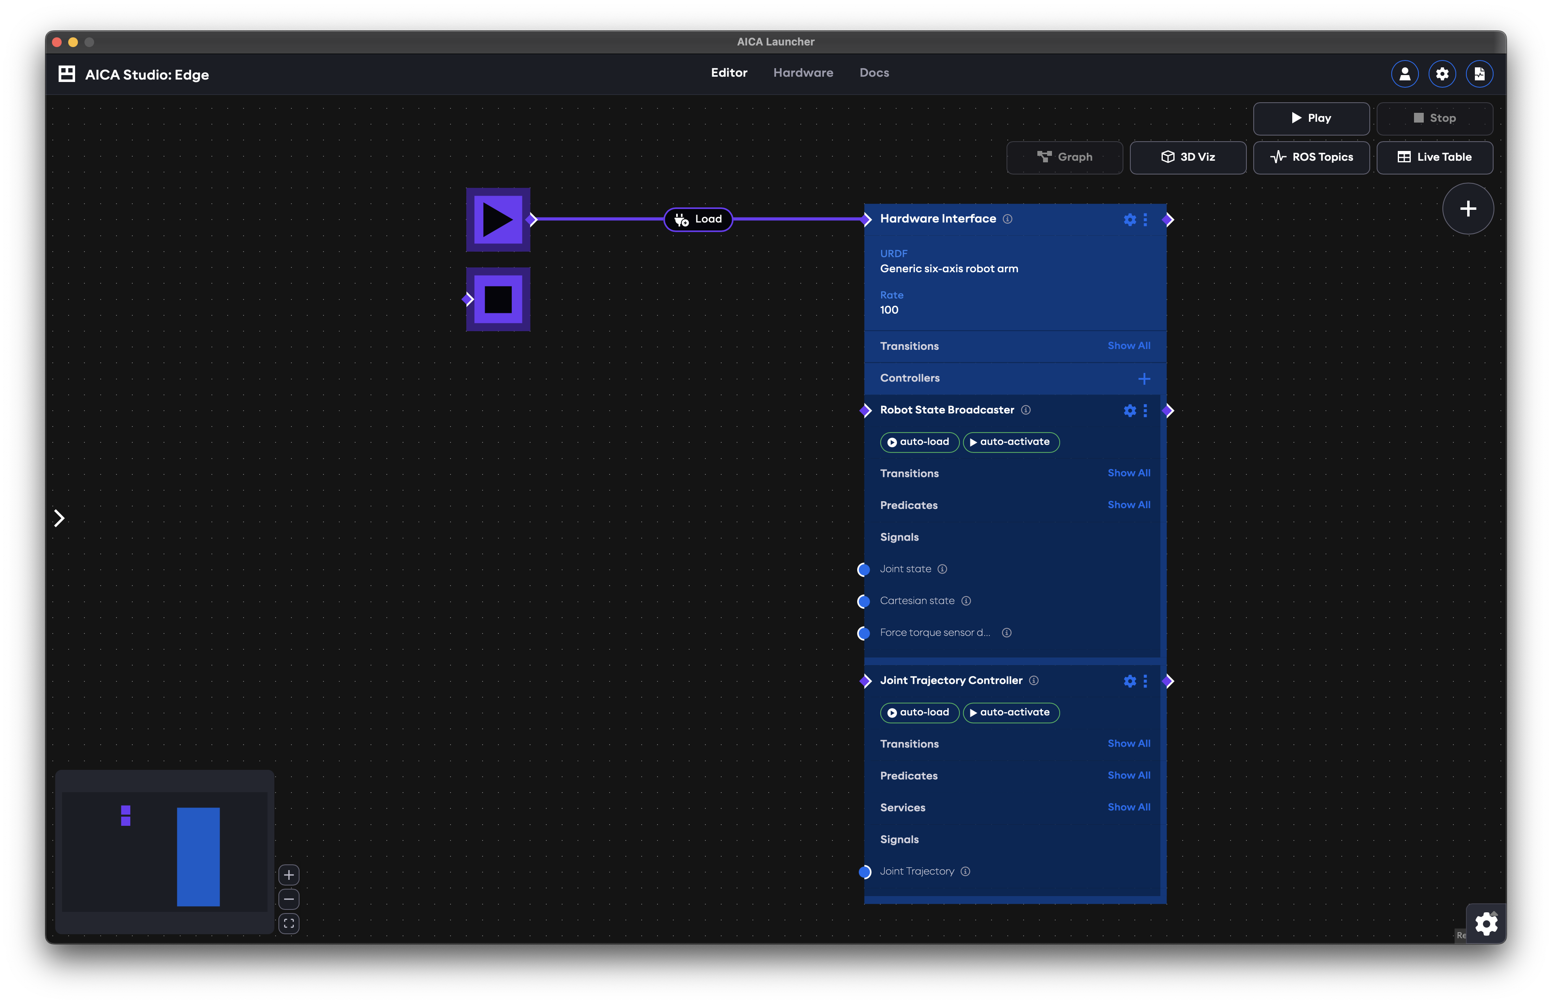Open the top-bar settings gear
1552x1004 pixels.
[x=1442, y=74]
